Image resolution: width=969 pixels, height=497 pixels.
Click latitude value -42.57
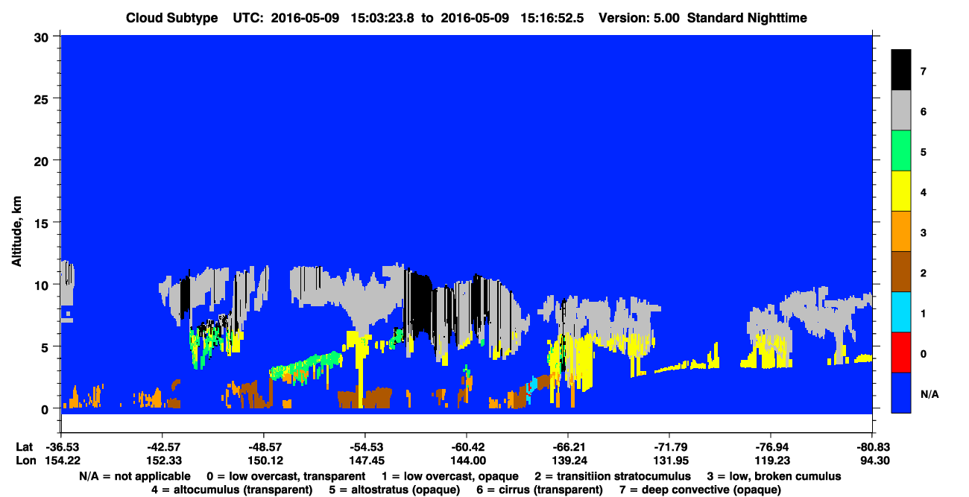tap(162, 447)
